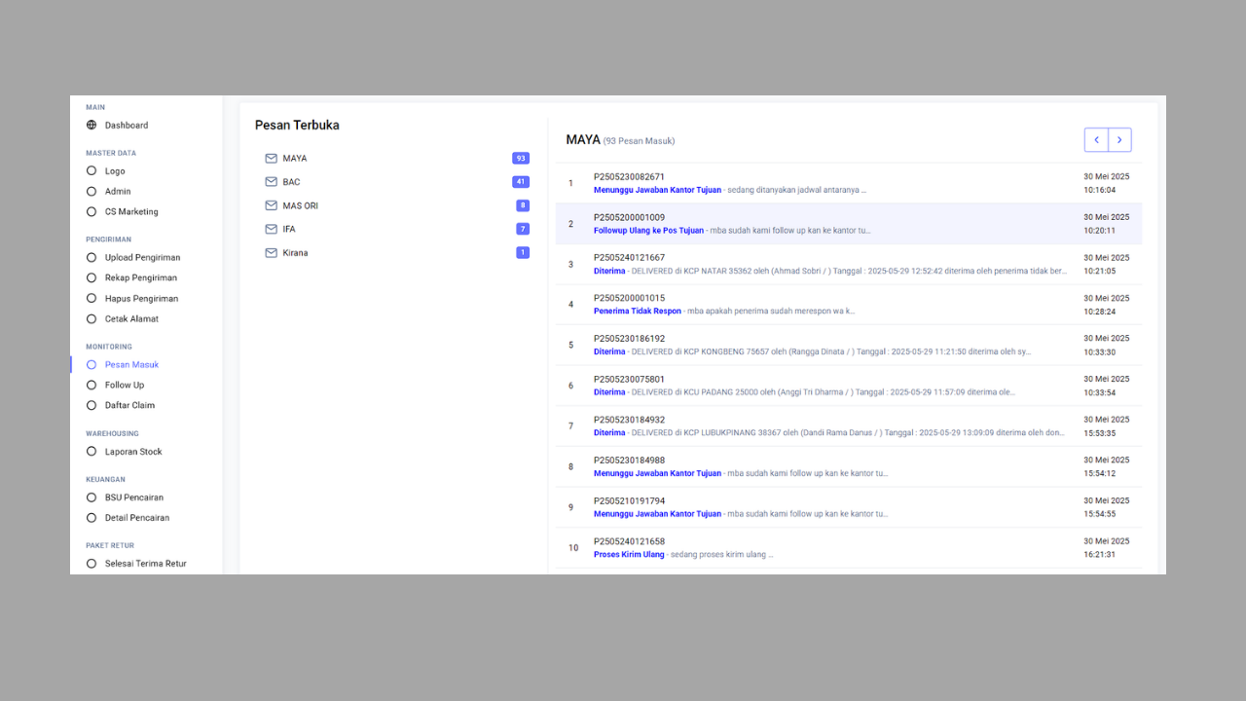Open the CS Marketing master data page
Screen dimensions: 1246x701
pos(131,211)
